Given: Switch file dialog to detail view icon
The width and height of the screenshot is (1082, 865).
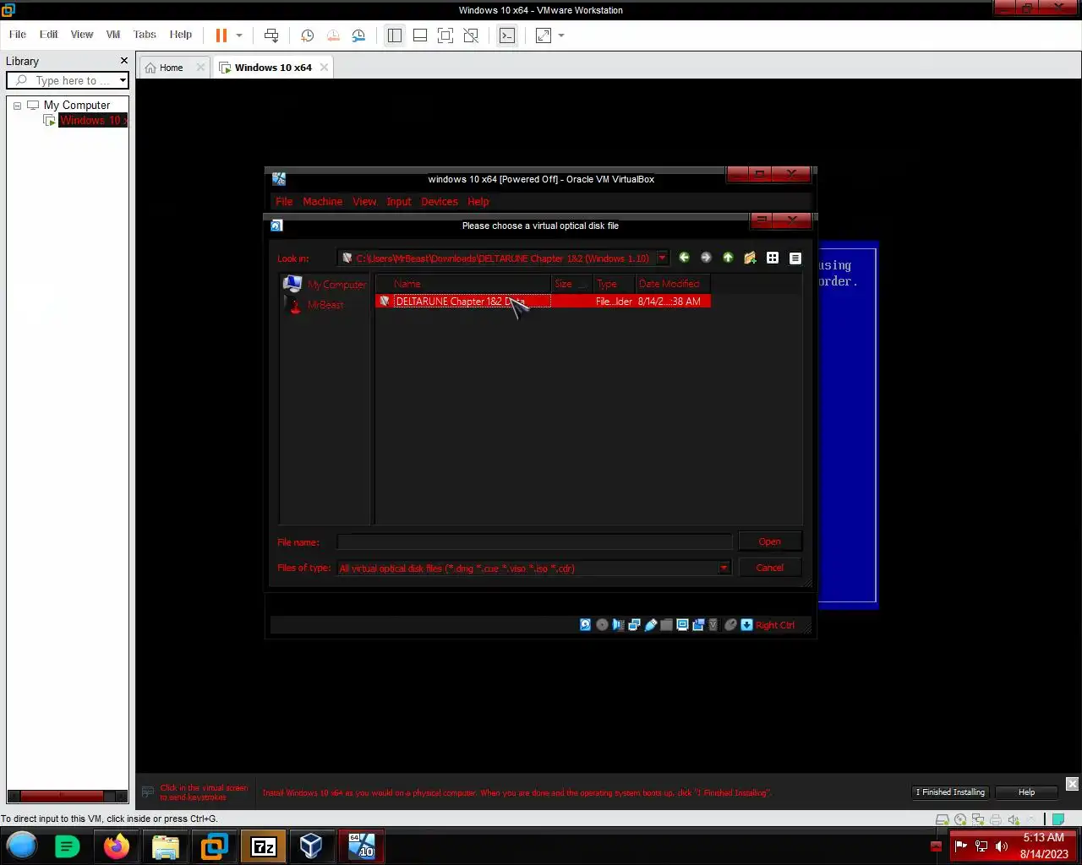Looking at the screenshot, I should 795,258.
